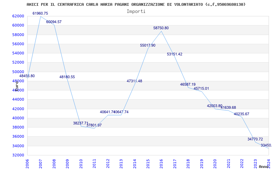This screenshot has width=272, height=170.
Task: Click the 32000 y-axis tick label
Action: click(18, 155)
